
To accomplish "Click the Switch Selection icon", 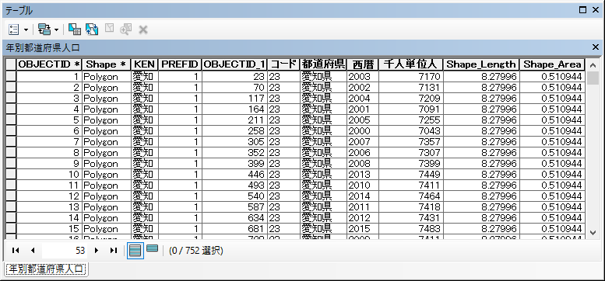I will click(92, 29).
